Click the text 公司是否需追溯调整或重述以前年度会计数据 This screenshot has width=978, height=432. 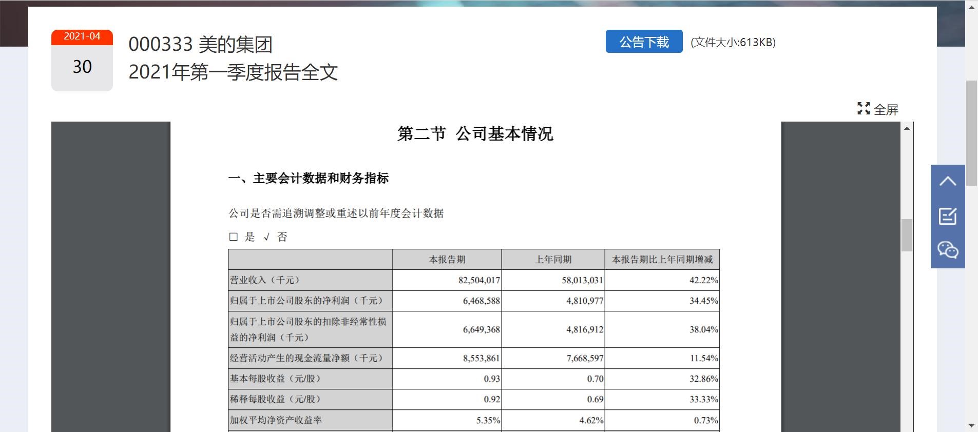click(336, 213)
